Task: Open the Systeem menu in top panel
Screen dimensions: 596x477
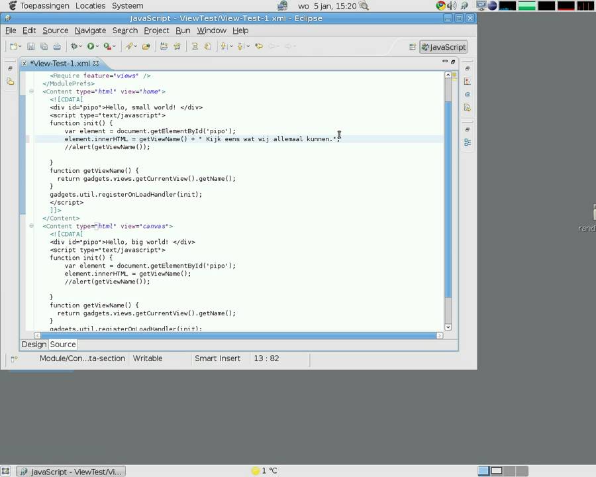Action: (x=127, y=6)
